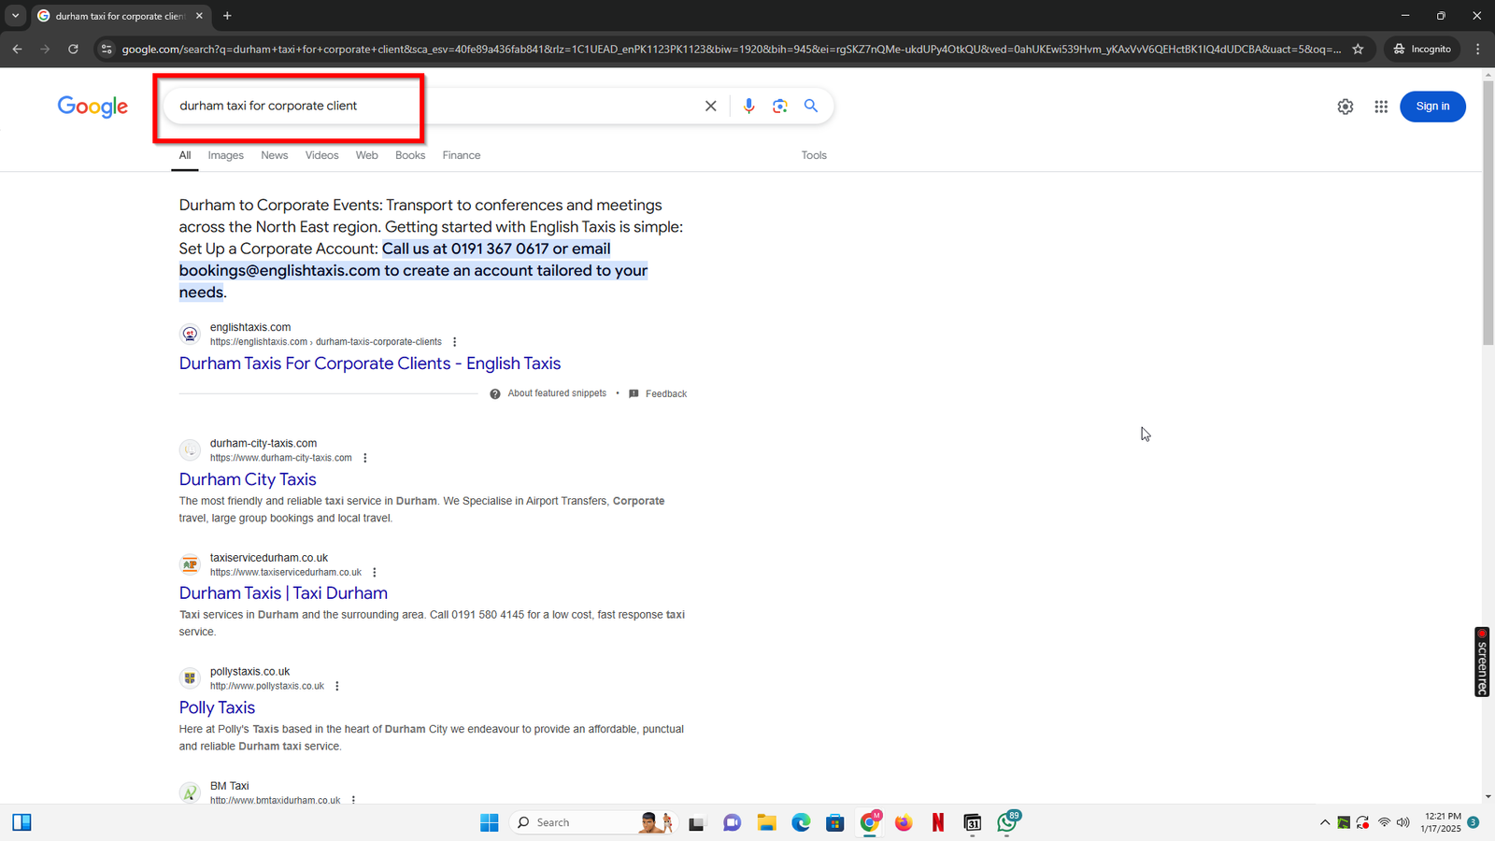Open Firefox from the taskbar
1495x841 pixels.
point(904,822)
